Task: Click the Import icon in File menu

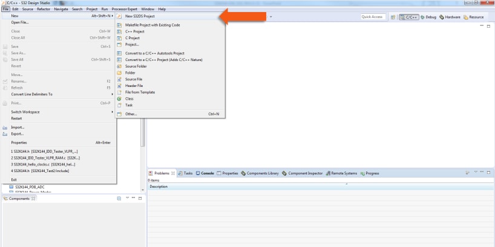Action: 5,127
